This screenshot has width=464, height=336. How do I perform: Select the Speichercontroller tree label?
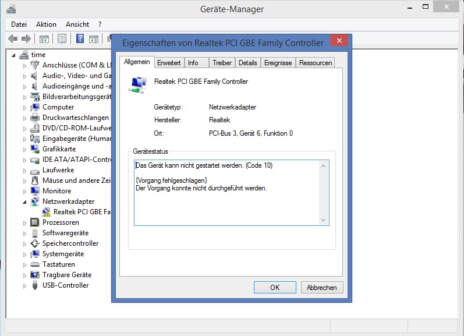click(70, 243)
